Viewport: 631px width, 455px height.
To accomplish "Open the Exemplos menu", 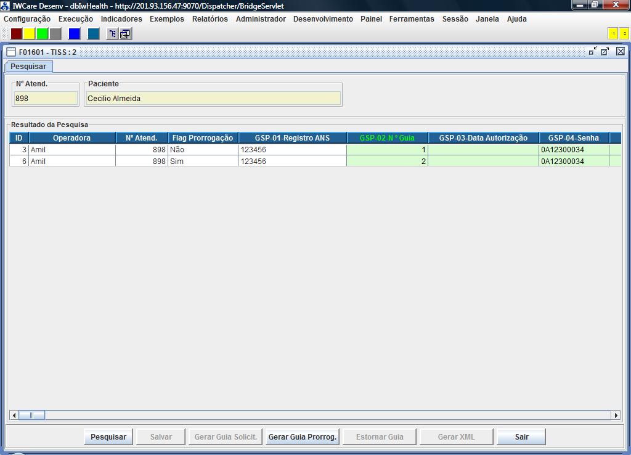I will tap(167, 19).
